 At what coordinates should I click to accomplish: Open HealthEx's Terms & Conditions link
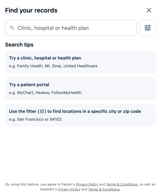point(104,189)
